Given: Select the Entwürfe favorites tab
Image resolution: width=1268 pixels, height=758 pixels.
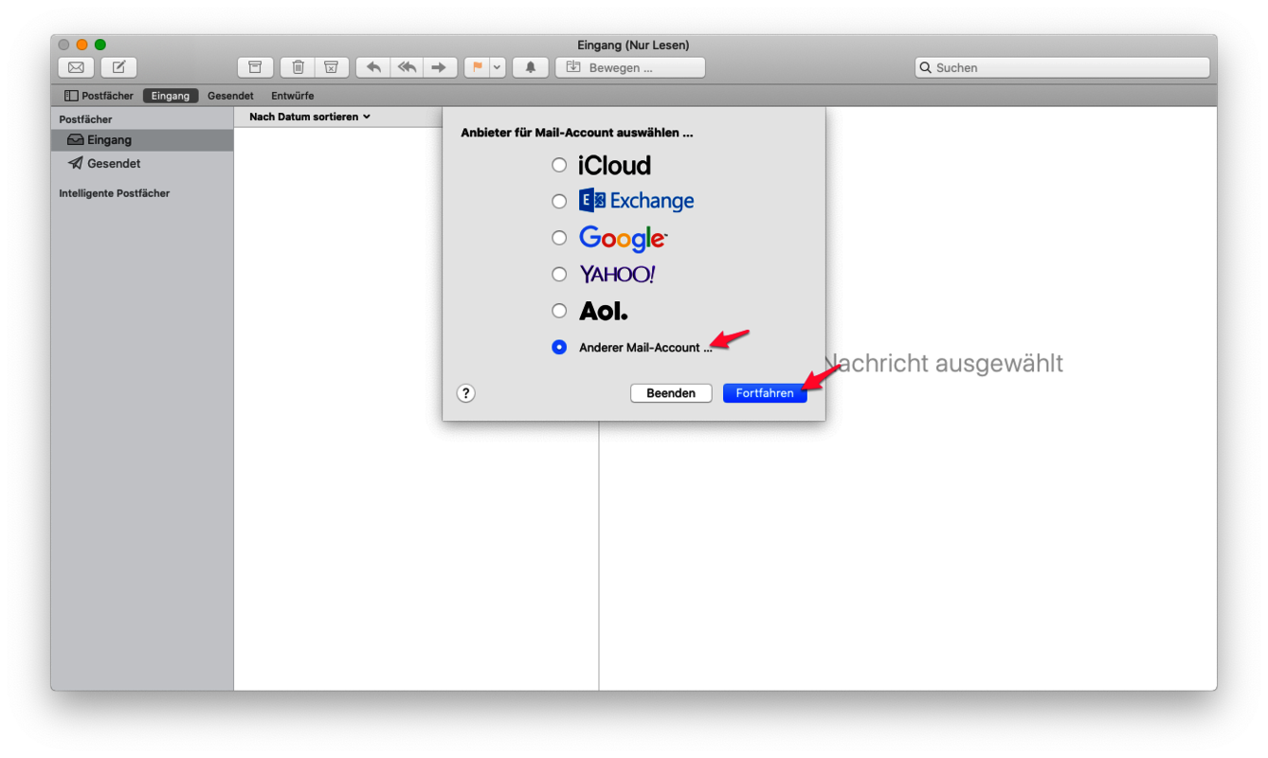Looking at the screenshot, I should [292, 96].
